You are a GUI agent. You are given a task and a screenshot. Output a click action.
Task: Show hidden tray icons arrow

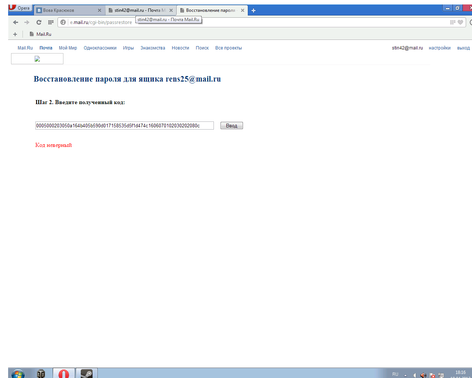point(405,375)
